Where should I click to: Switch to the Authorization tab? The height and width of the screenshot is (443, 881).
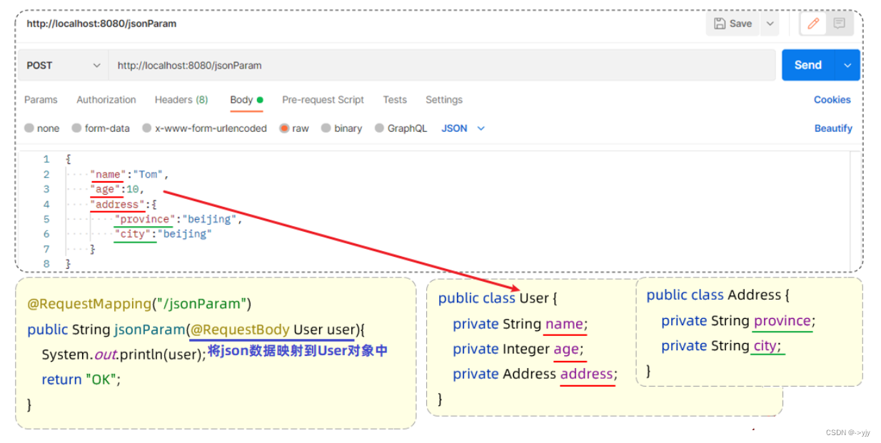[106, 100]
